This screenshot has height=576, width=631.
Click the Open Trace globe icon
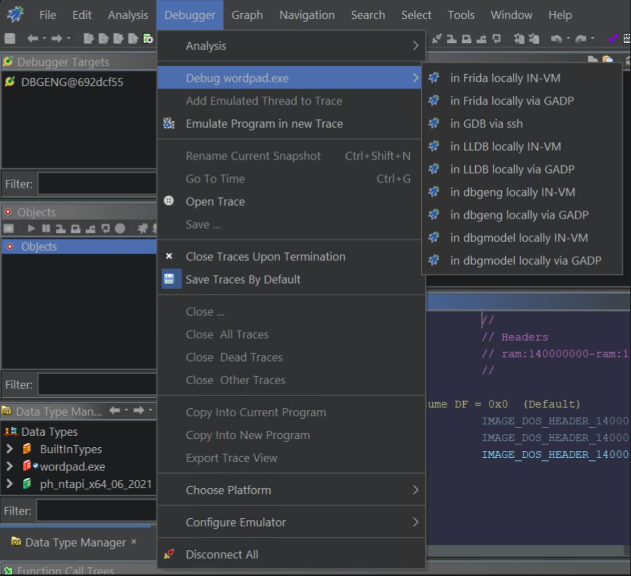pyautogui.click(x=169, y=201)
